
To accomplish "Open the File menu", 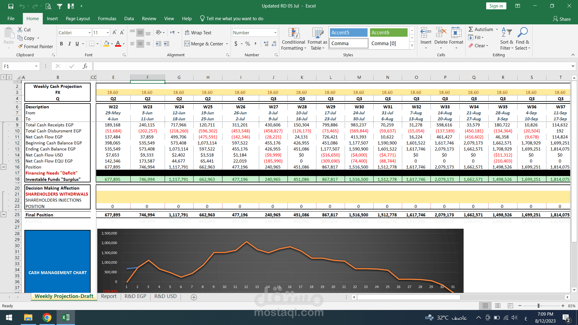I will 11,19.
